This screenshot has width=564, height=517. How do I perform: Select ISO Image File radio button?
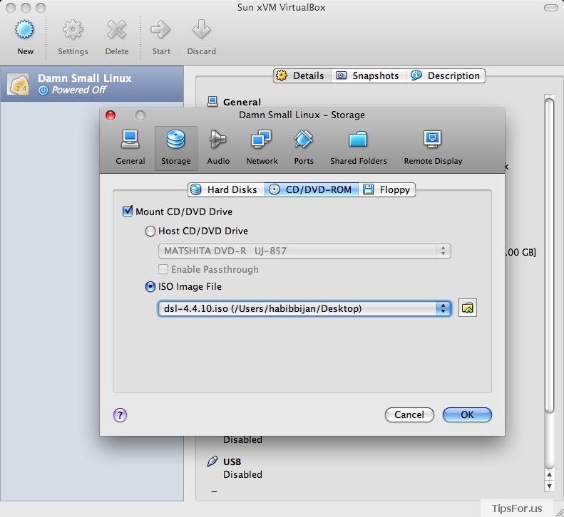click(150, 287)
